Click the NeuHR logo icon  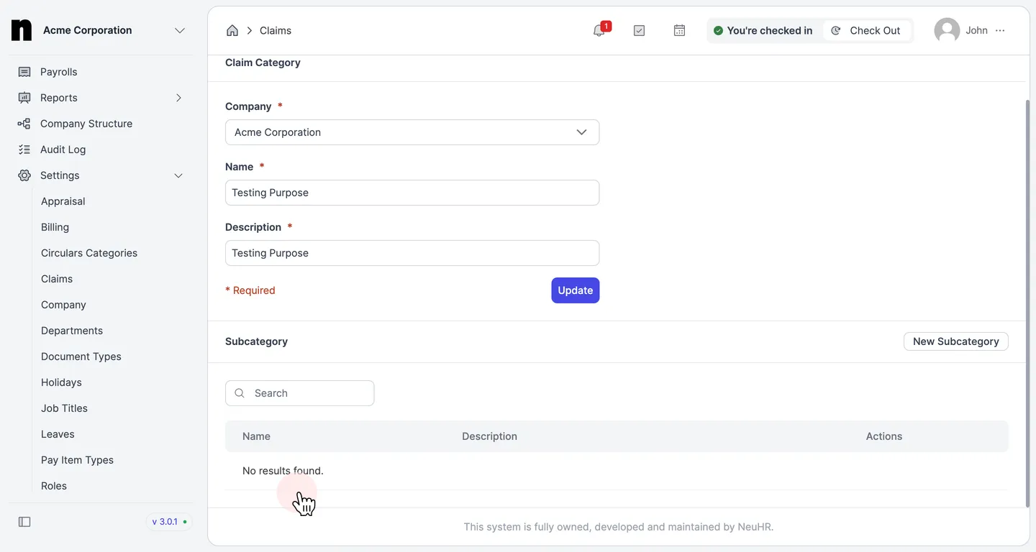coord(22,30)
